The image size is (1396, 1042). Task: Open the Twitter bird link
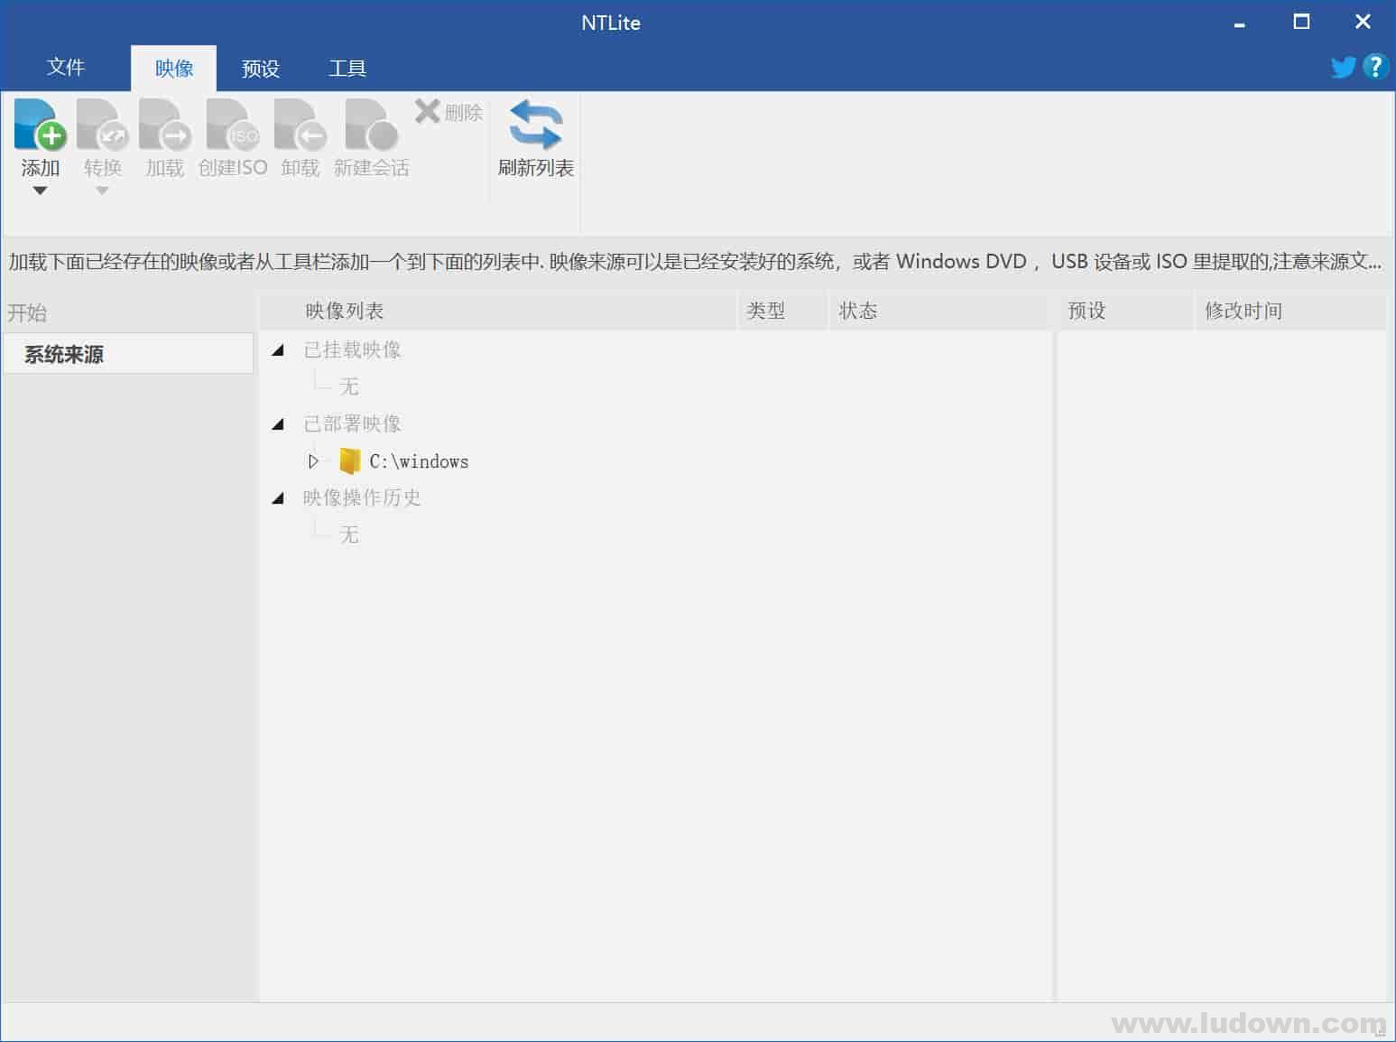pos(1343,67)
